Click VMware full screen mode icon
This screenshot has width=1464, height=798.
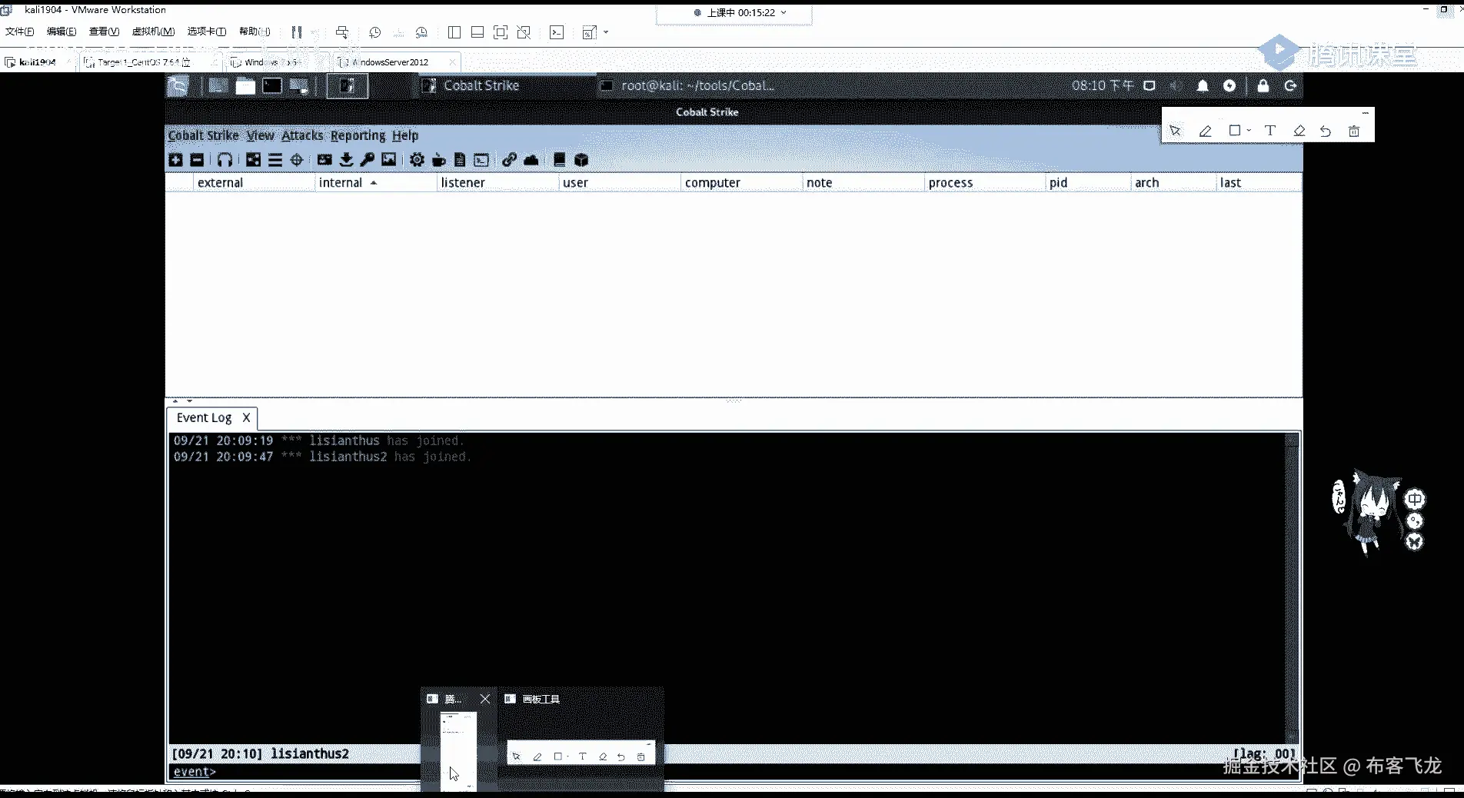point(501,32)
